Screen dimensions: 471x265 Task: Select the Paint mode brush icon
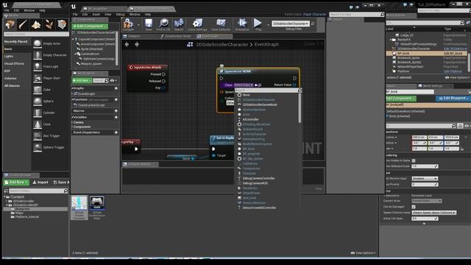[x=23, y=24]
